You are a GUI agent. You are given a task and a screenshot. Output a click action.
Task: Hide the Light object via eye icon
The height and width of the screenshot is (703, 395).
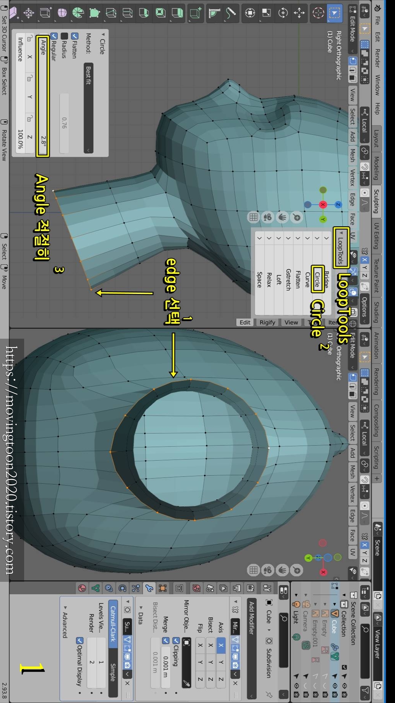click(297, 685)
